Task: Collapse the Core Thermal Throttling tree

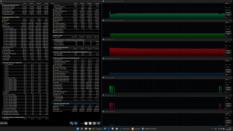Action: point(2,94)
